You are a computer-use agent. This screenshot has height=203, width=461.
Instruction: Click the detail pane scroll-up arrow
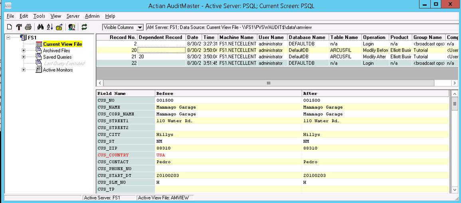point(454,93)
